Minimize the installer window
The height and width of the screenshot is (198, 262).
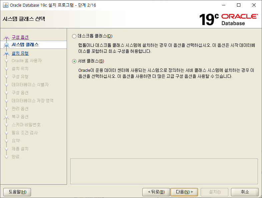tap(224, 5)
